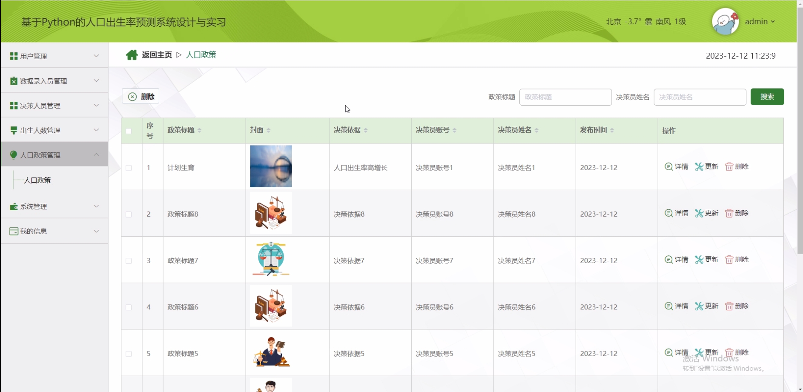Click 详情 icon for 计划生育 row
The image size is (803, 392).
[x=668, y=166]
